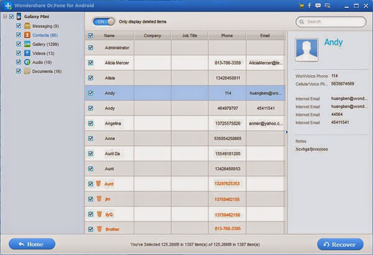Open Audio (10) category

tap(42, 62)
